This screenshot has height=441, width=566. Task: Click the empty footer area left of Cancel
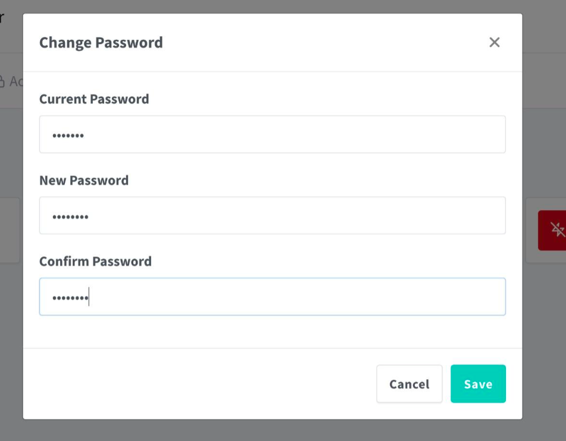pyautogui.click(x=196, y=384)
